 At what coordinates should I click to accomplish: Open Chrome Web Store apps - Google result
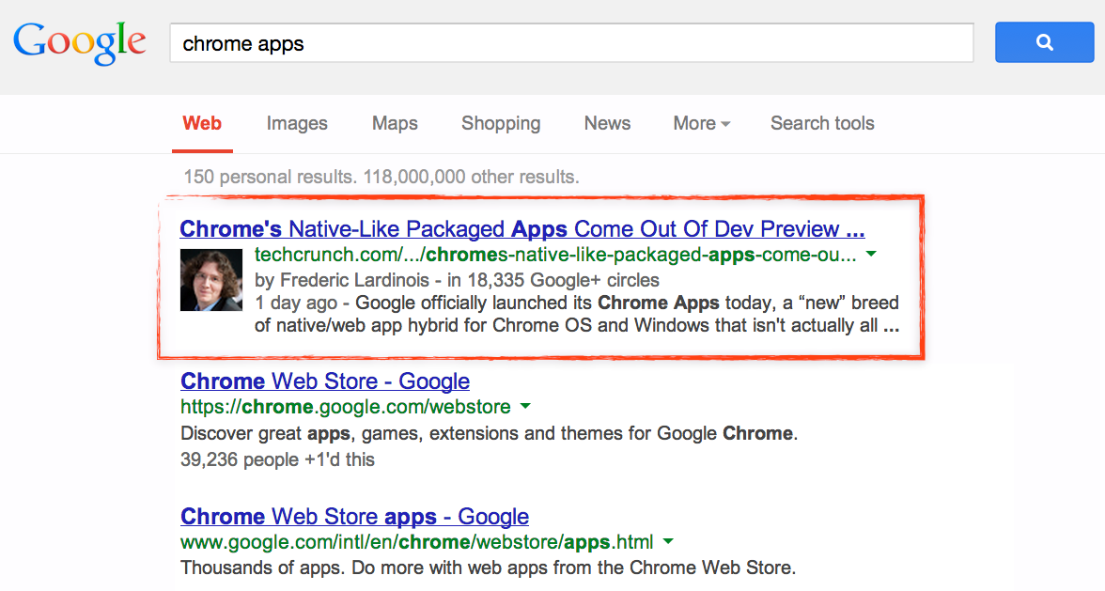pyautogui.click(x=354, y=517)
